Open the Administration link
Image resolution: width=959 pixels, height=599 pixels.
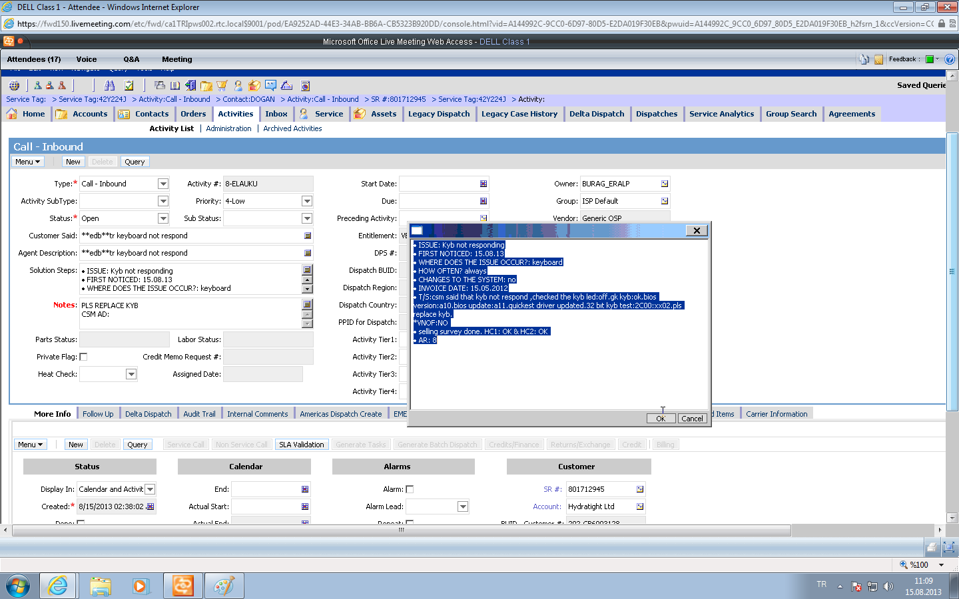(x=228, y=128)
